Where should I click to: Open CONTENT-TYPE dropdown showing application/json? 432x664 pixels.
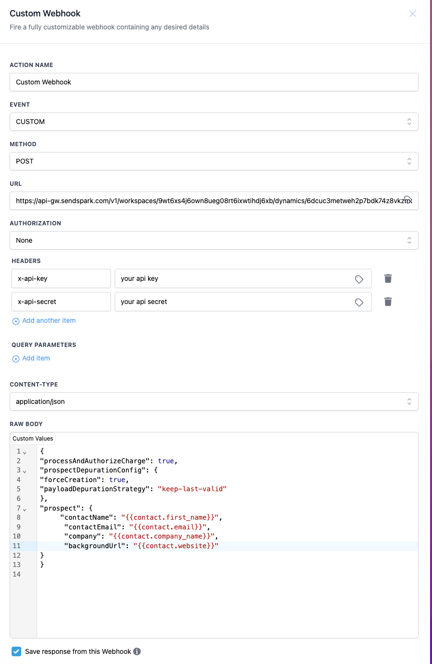pos(214,401)
